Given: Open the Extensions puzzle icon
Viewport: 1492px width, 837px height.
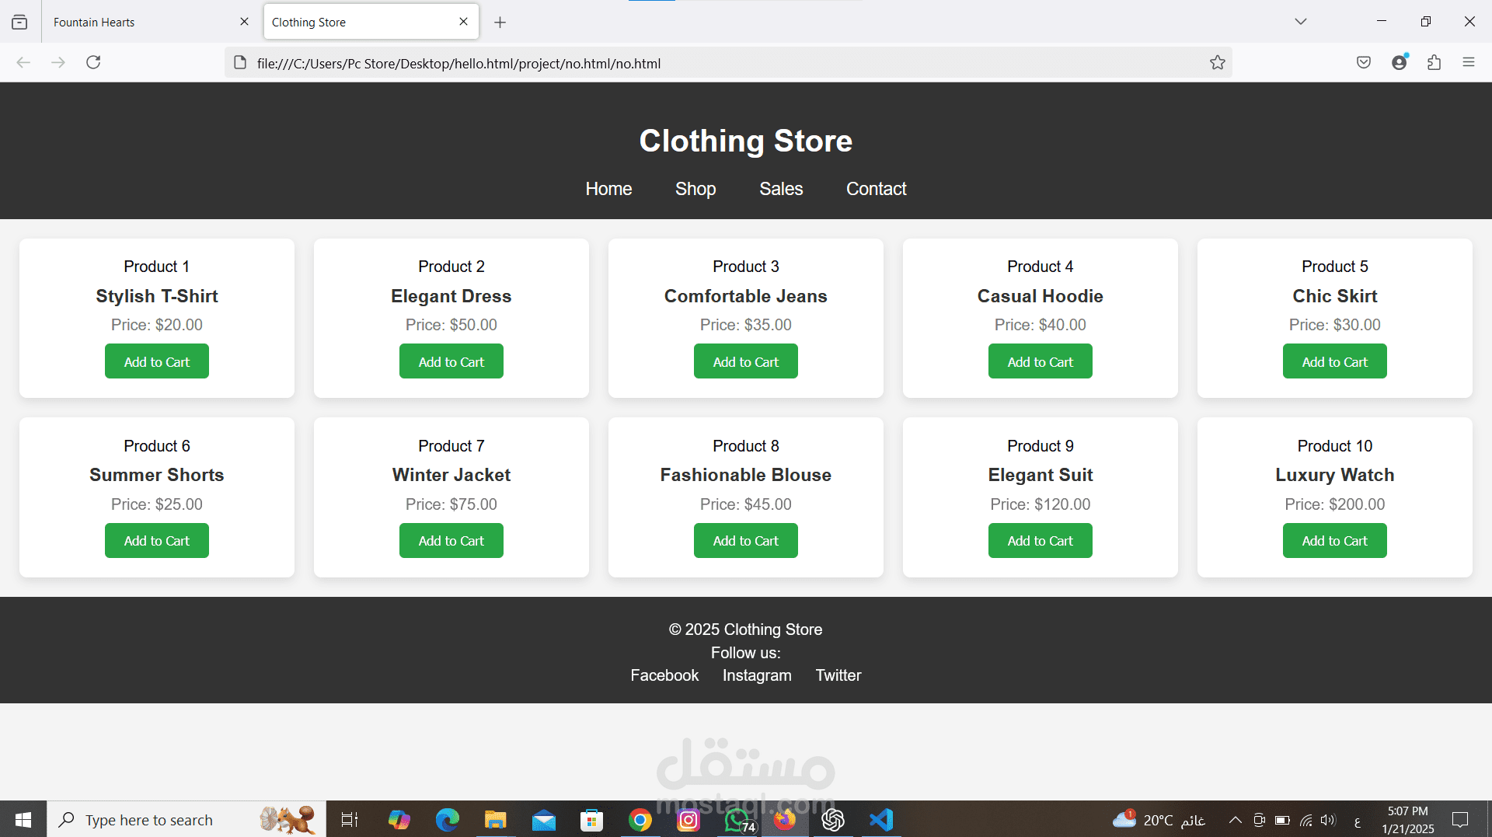Looking at the screenshot, I should [x=1434, y=62].
